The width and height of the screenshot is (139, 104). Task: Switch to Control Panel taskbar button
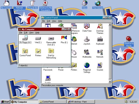pyautogui.click(x=53, y=102)
